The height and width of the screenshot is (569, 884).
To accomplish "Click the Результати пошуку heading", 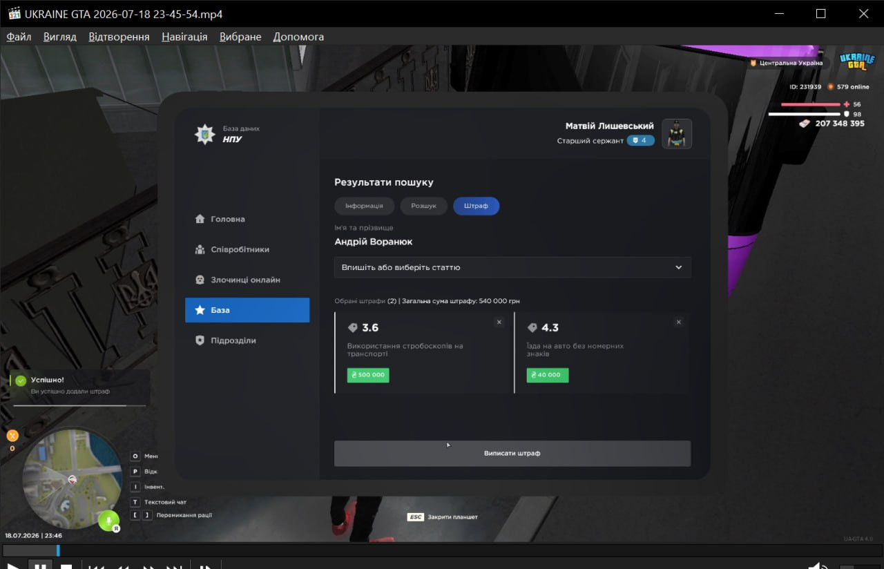I will click(x=384, y=182).
